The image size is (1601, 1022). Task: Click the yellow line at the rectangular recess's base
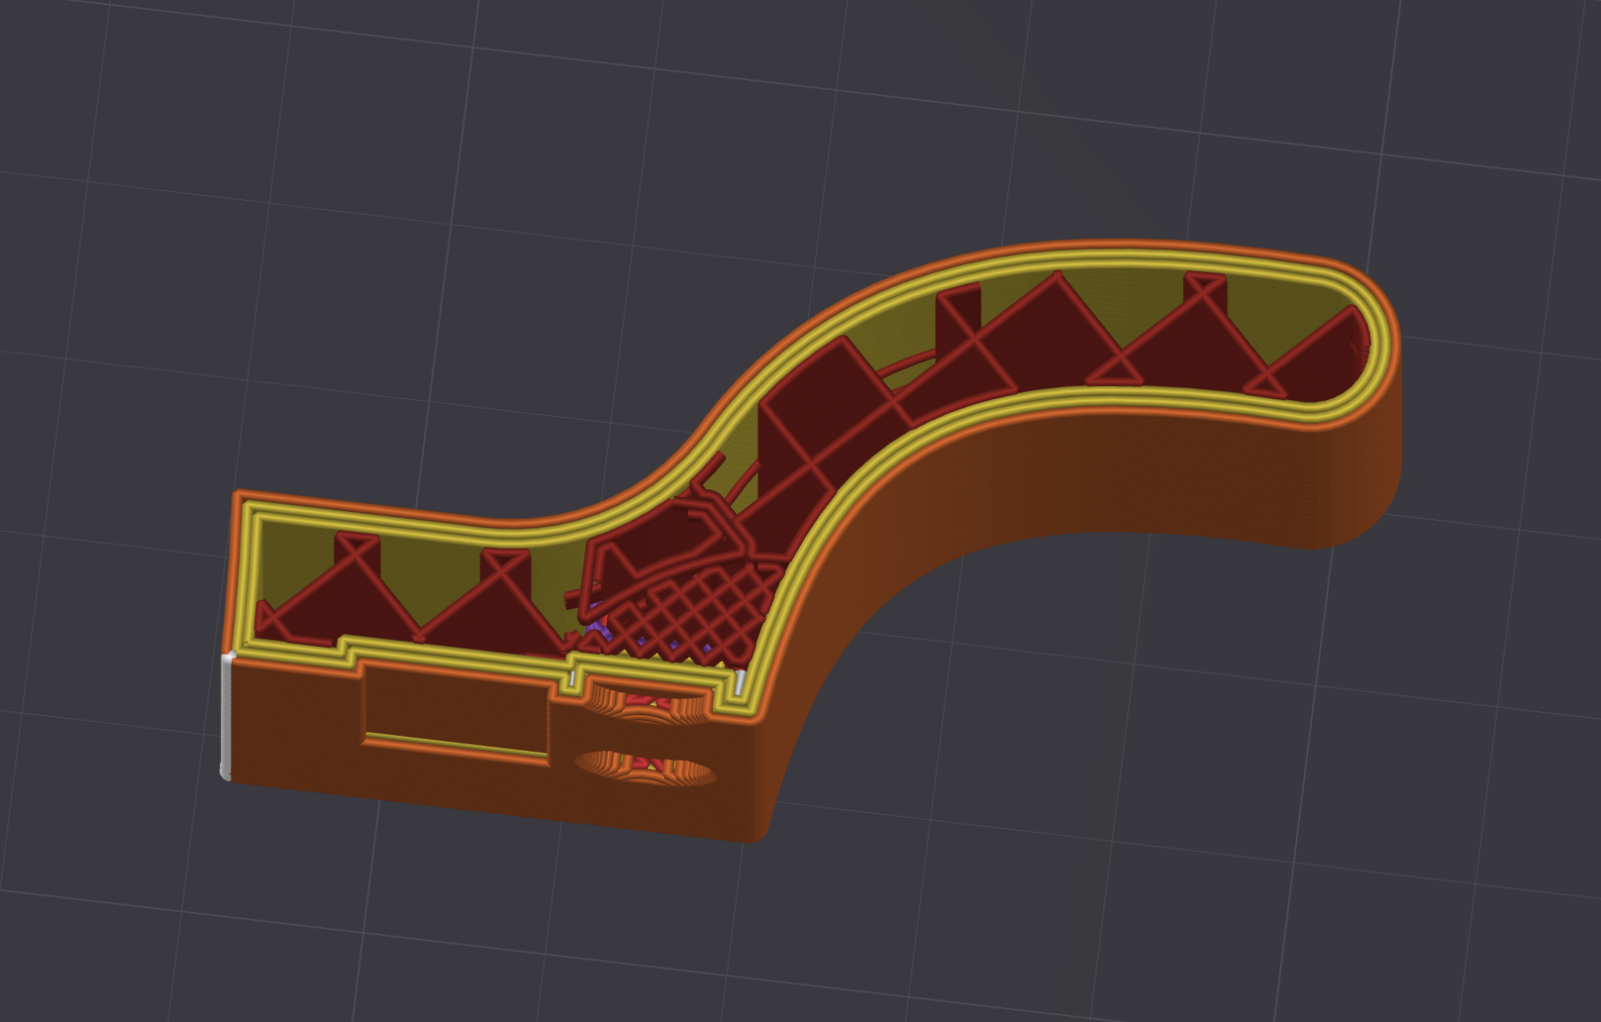456,744
